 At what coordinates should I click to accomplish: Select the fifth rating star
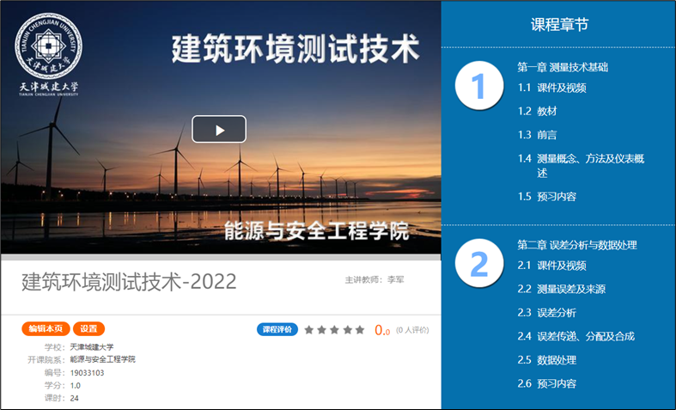[x=360, y=330]
